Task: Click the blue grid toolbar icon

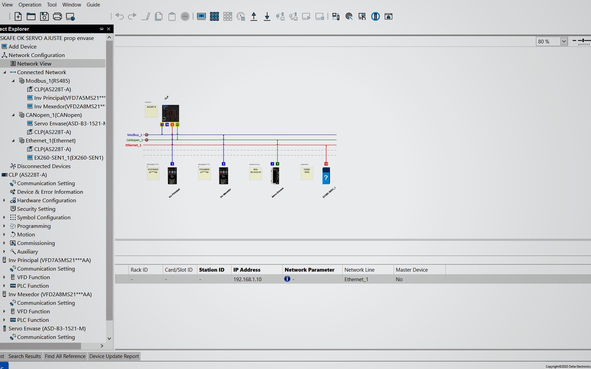Action: [x=214, y=16]
